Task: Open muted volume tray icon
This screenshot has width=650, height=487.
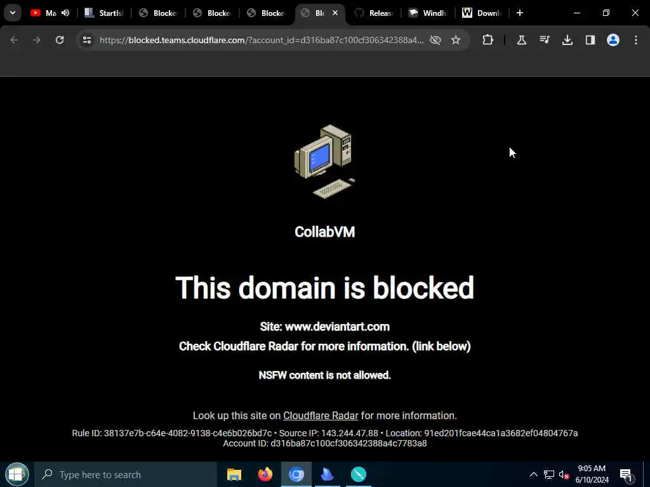Action: (x=564, y=474)
